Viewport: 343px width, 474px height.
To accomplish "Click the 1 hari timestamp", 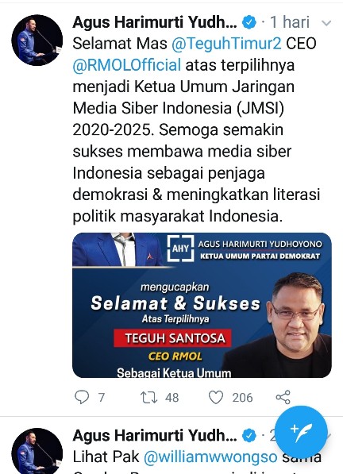I will (290, 22).
